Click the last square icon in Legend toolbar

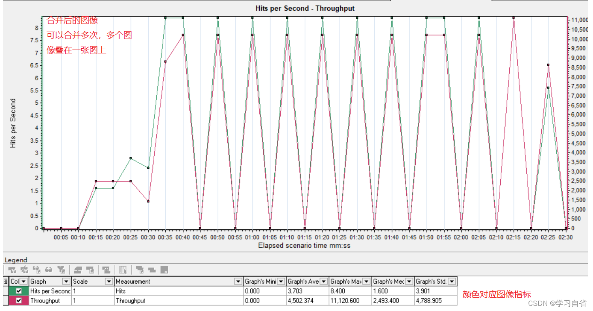164,270
